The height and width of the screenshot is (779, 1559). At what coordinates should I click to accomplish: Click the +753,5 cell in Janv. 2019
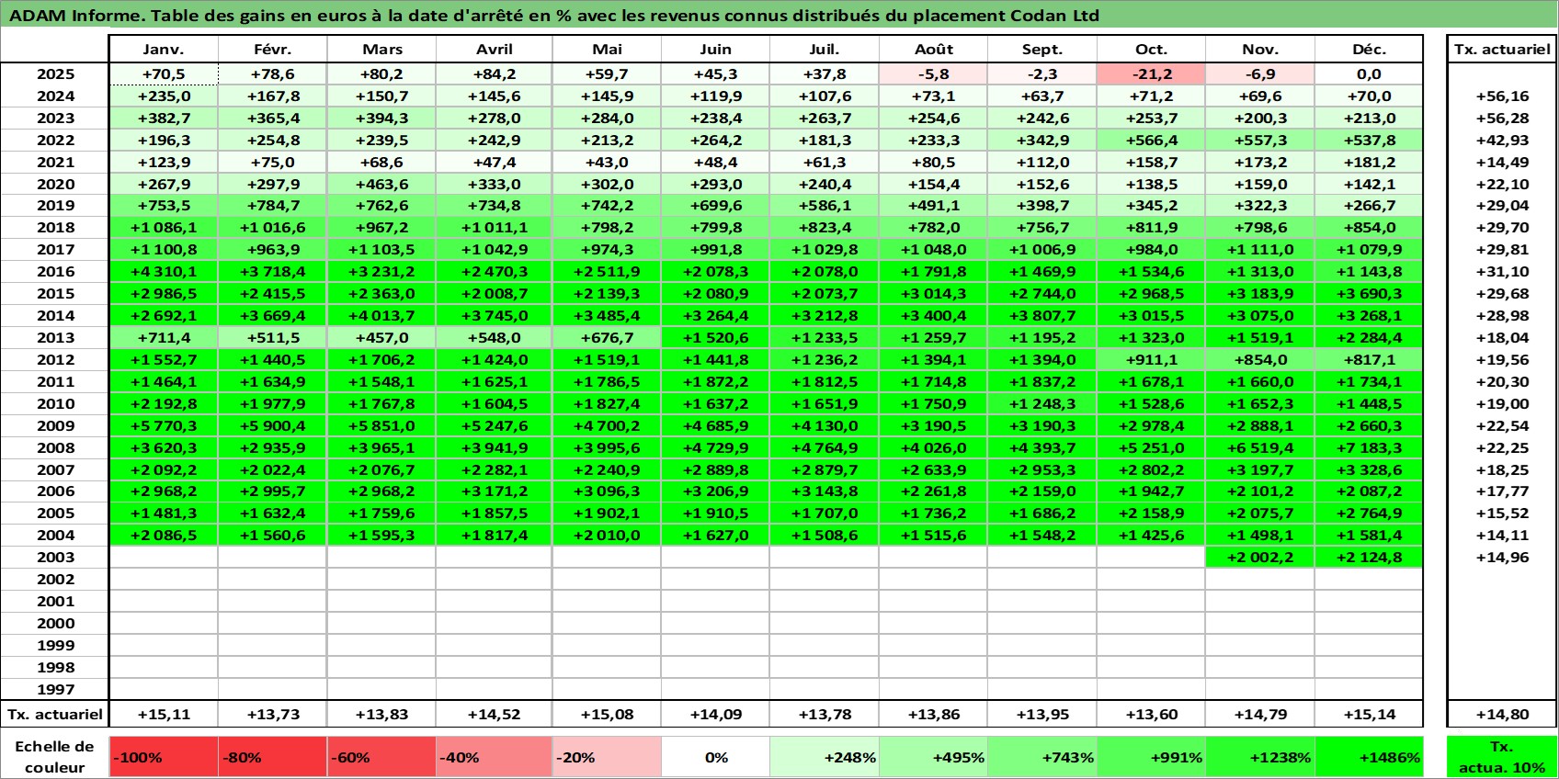click(x=164, y=206)
